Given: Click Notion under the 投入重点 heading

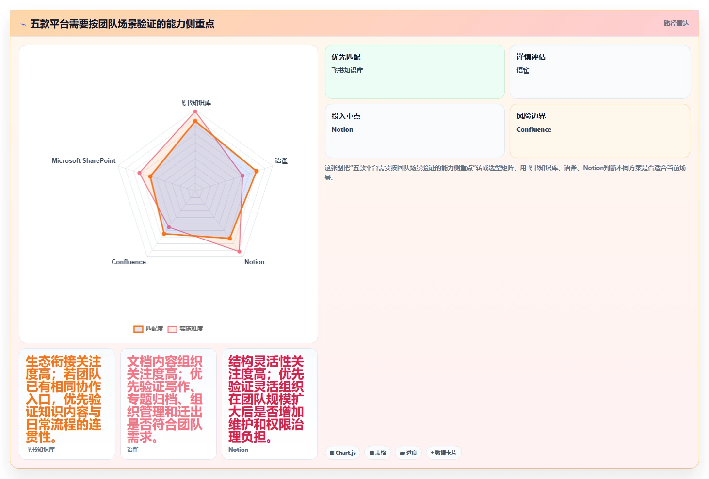Looking at the screenshot, I should tap(342, 129).
